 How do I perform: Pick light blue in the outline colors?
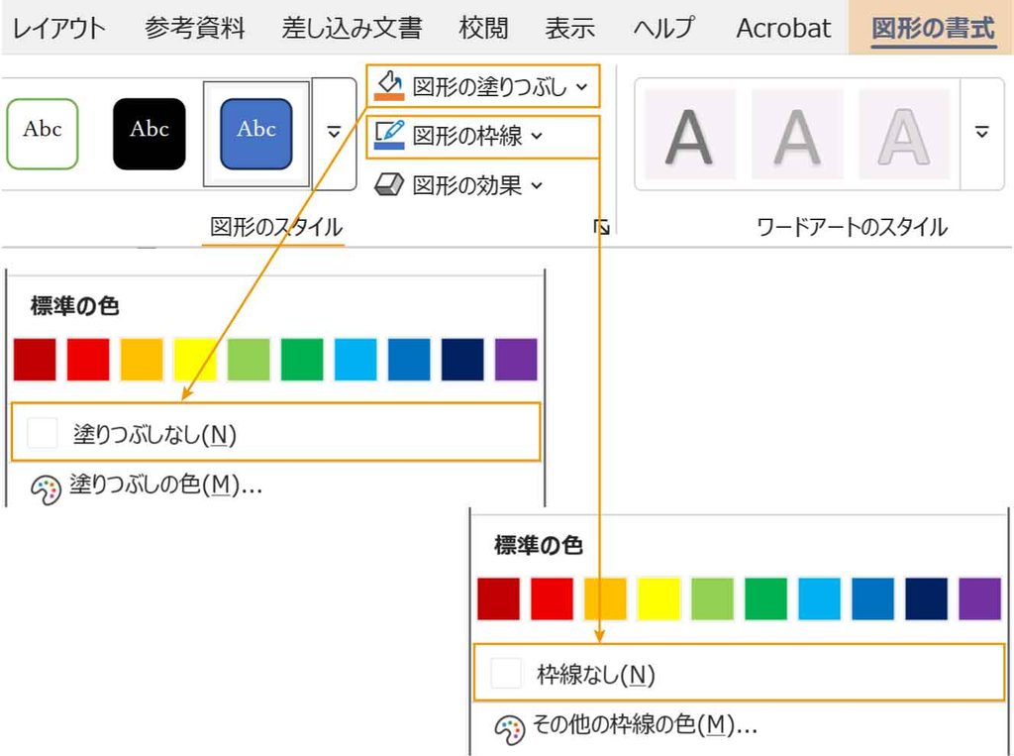pos(819,599)
